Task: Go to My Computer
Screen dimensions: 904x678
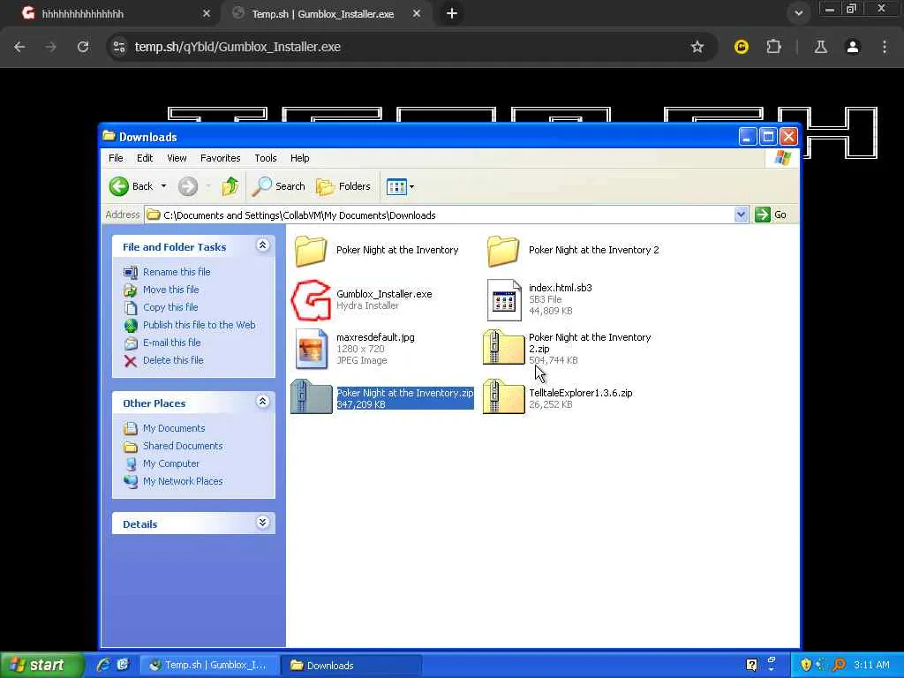Action: (171, 463)
